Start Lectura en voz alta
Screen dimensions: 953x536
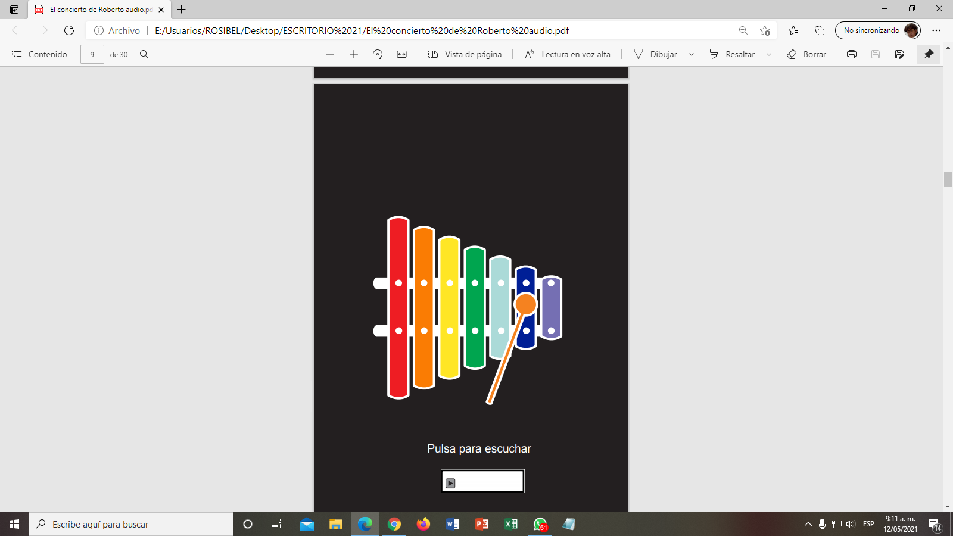coord(568,54)
